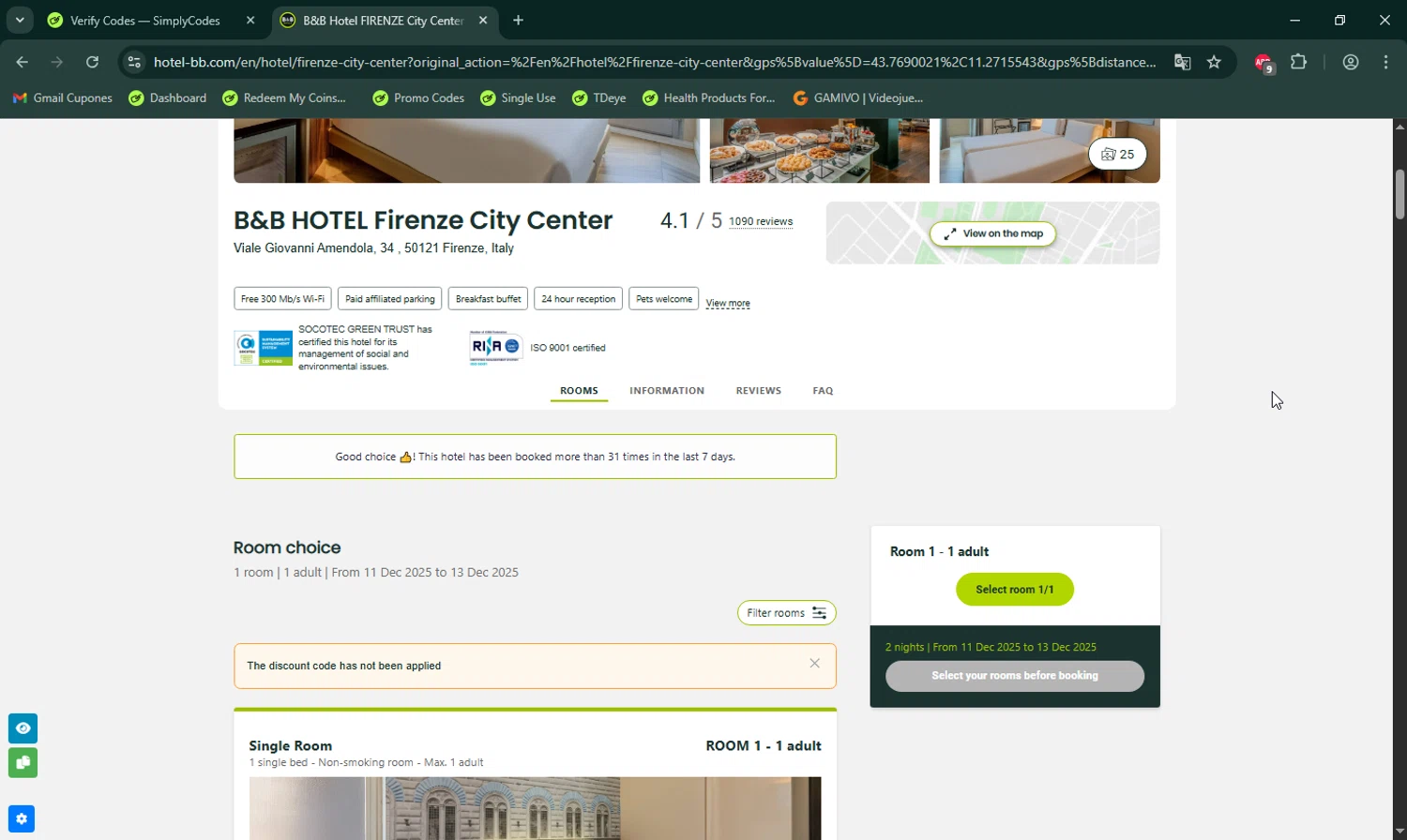Screen dimensions: 1407x840
Task: Click the blue eye extension icon
Action: pyautogui.click(x=23, y=728)
